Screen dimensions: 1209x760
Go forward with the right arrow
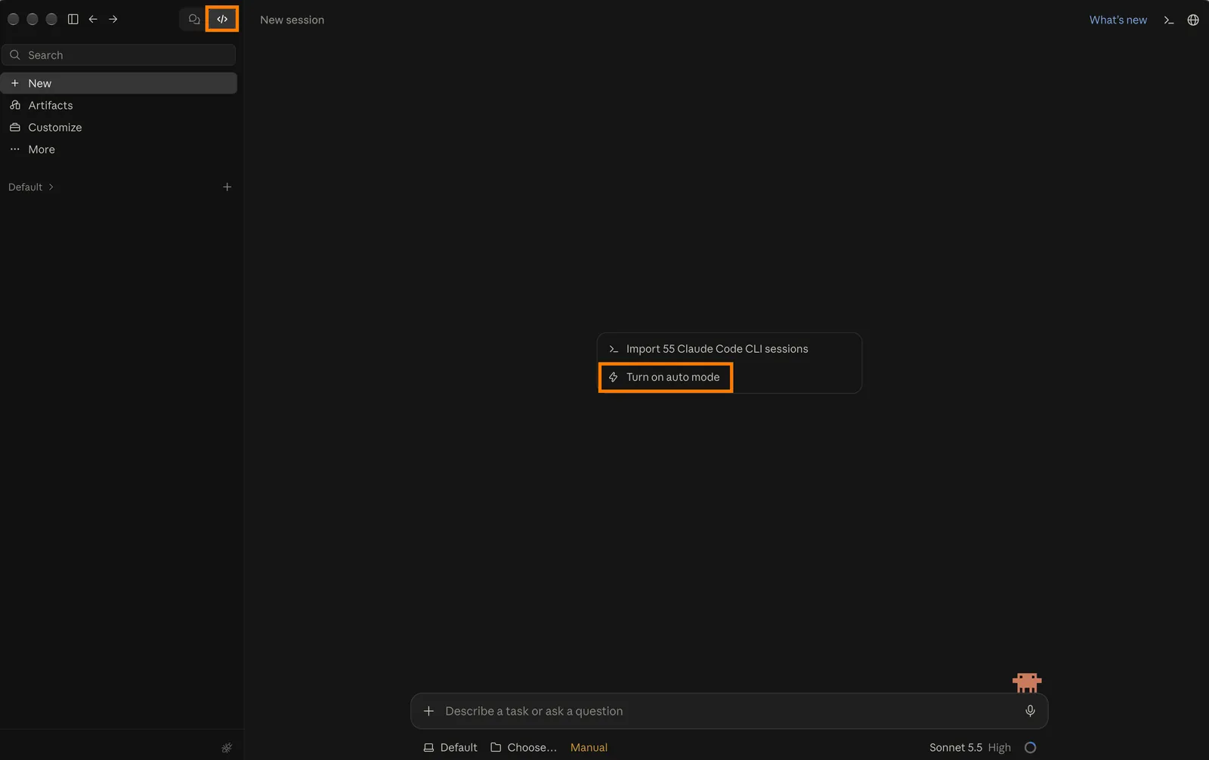click(113, 19)
